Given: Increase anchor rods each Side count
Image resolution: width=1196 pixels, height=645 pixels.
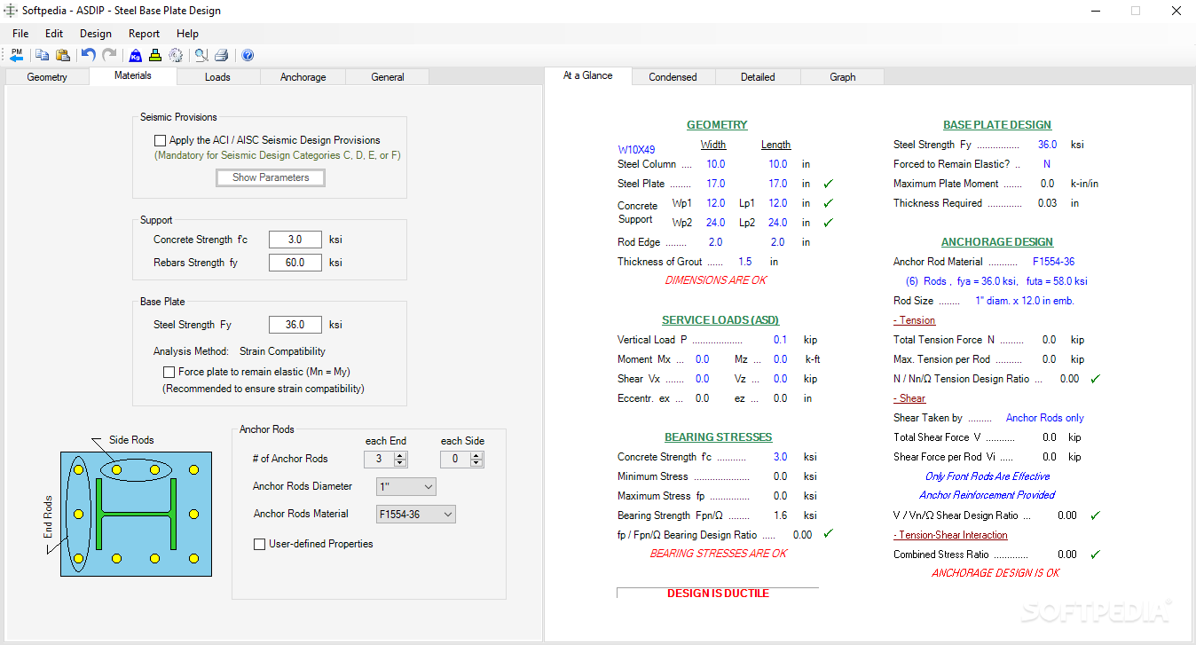Looking at the screenshot, I should (476, 455).
